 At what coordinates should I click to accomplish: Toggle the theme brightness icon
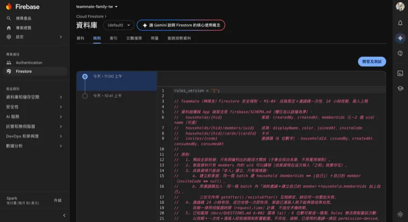[400, 214]
